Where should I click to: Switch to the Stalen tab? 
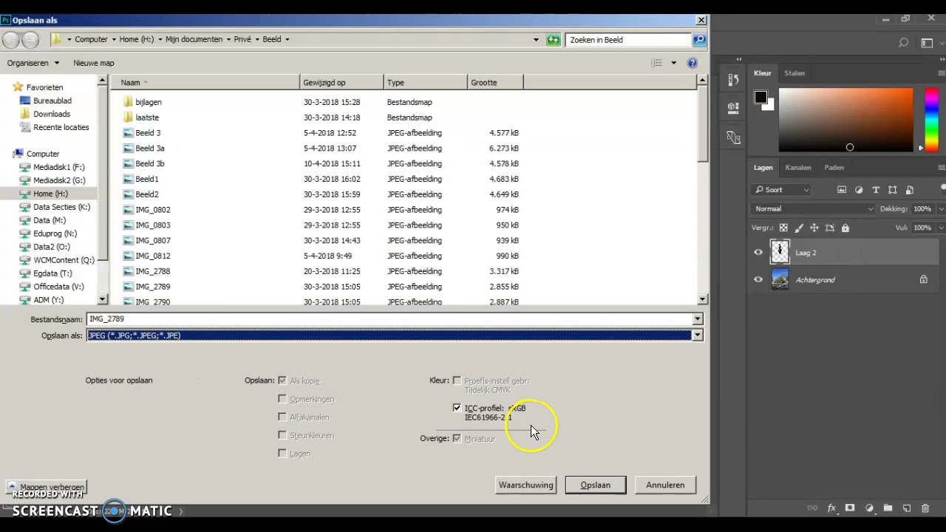794,73
